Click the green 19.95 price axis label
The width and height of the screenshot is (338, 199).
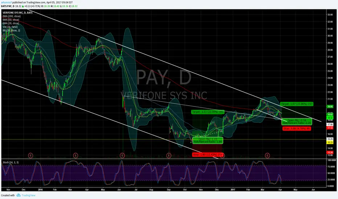click(330, 106)
